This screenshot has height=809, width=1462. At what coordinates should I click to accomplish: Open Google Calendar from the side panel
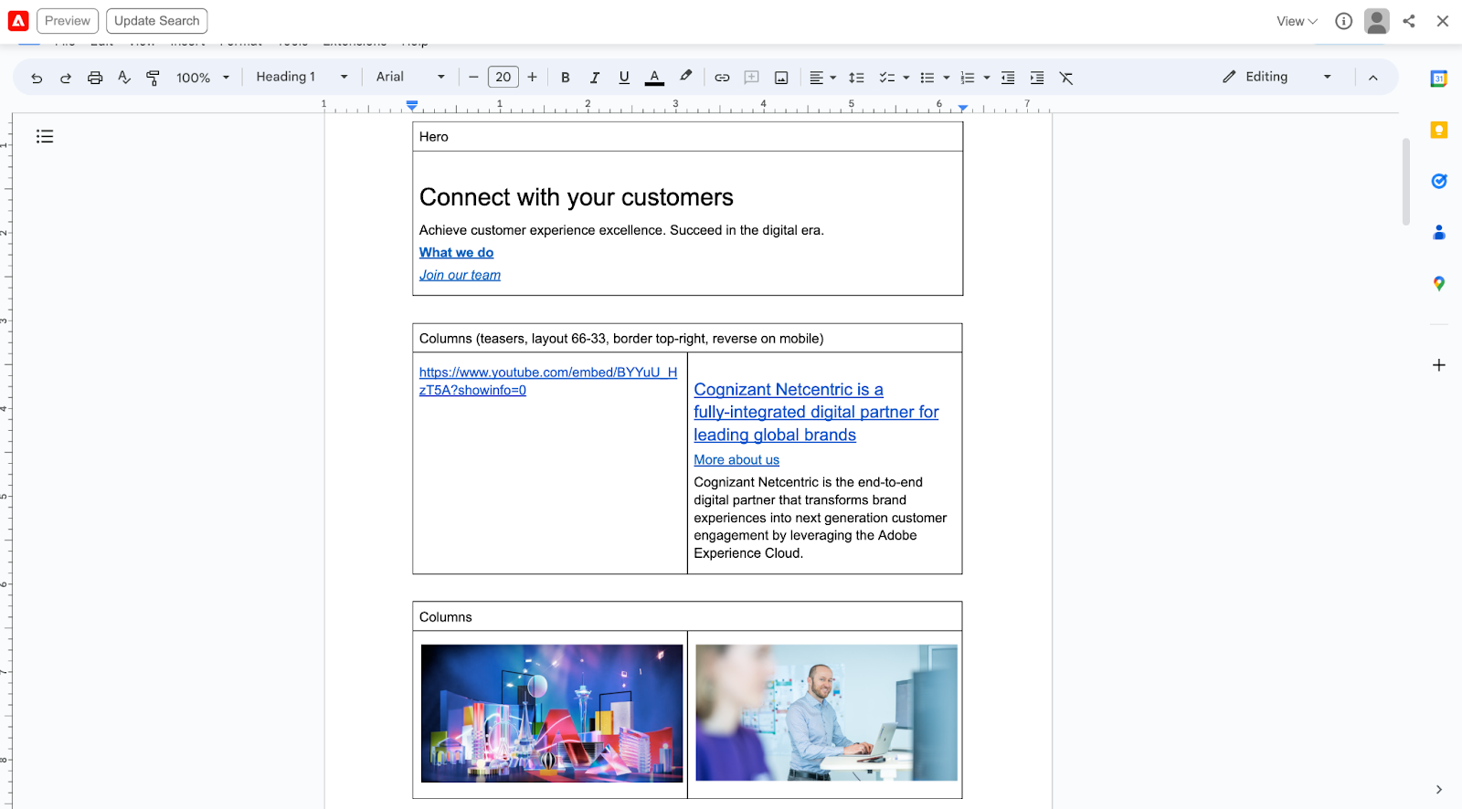[x=1438, y=79]
